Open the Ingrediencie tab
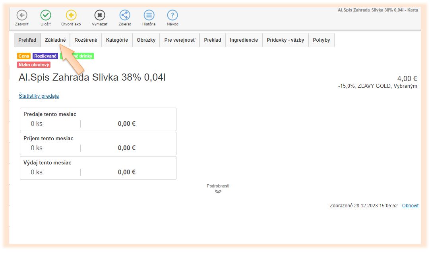 244,40
